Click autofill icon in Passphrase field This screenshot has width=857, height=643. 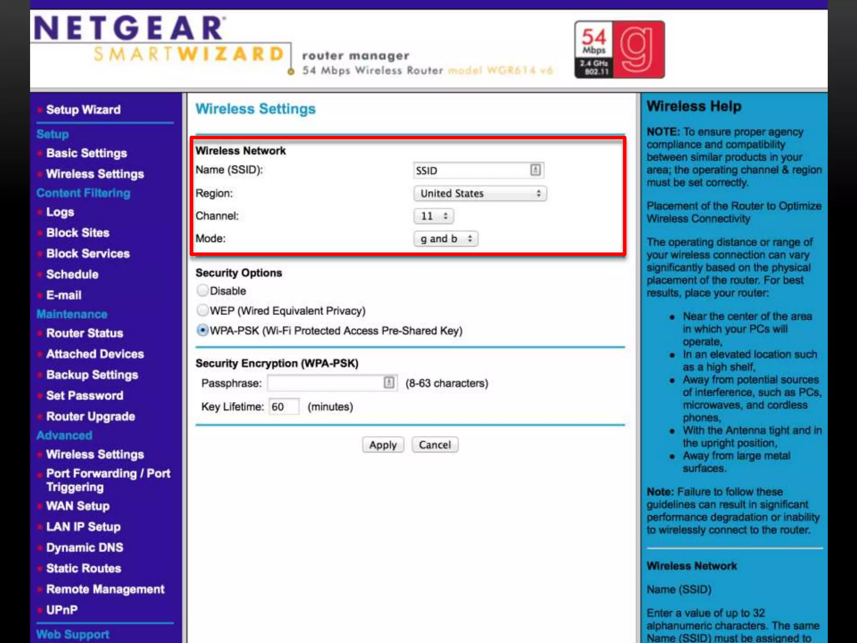[x=389, y=383]
